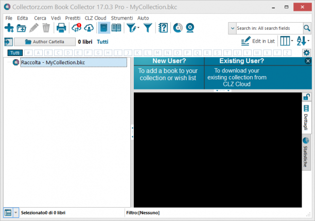Open the CLZ Cloud menu
The height and width of the screenshot is (221, 315).
coord(95,19)
